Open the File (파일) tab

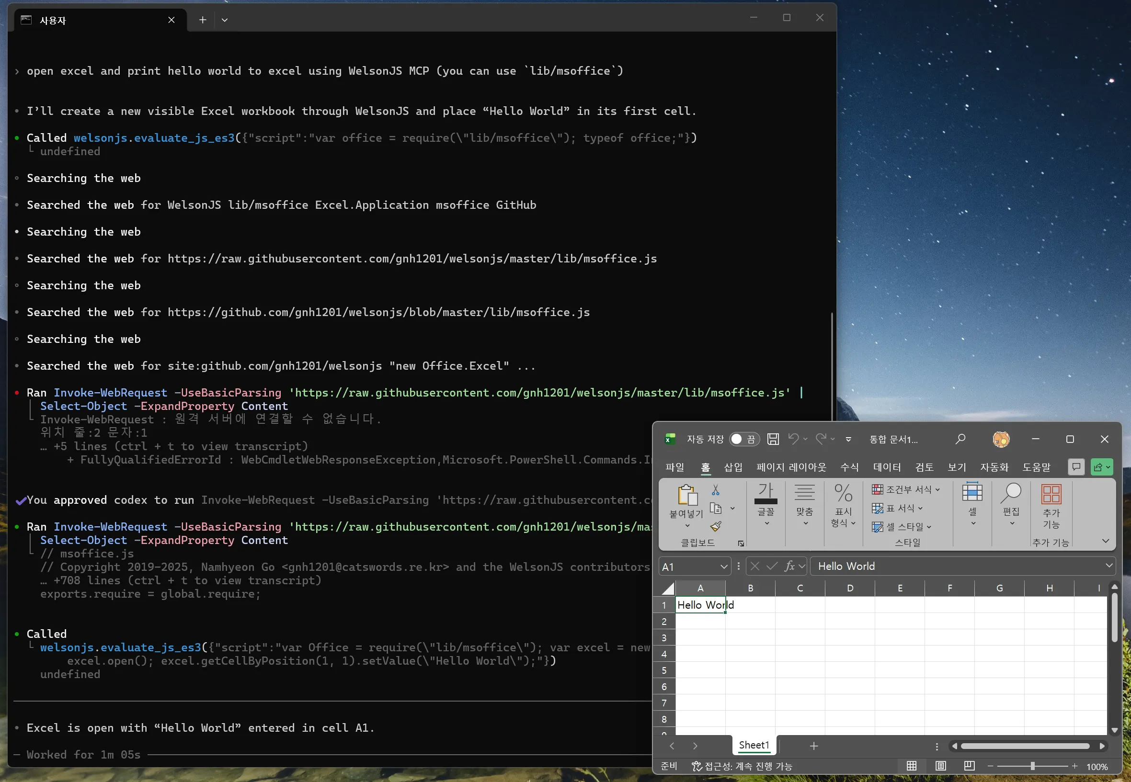(x=674, y=467)
